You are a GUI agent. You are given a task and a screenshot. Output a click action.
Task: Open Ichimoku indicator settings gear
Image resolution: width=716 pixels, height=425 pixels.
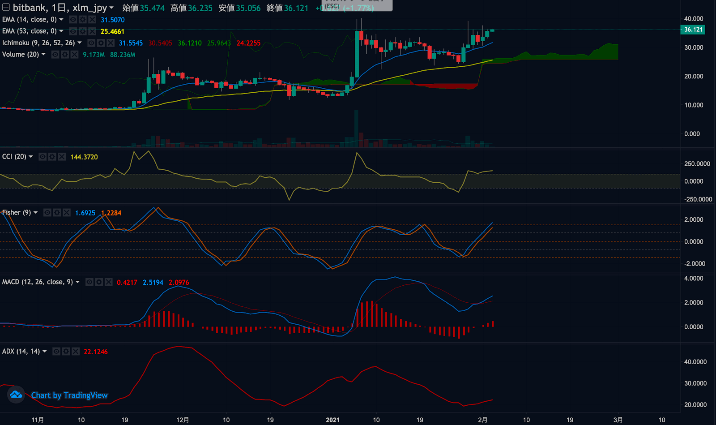point(101,43)
